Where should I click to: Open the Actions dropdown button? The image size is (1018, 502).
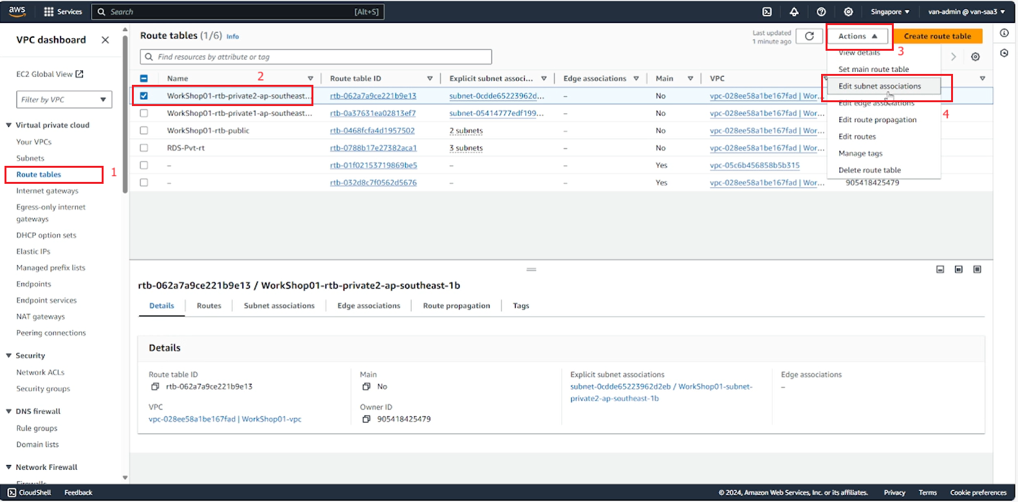click(x=858, y=36)
